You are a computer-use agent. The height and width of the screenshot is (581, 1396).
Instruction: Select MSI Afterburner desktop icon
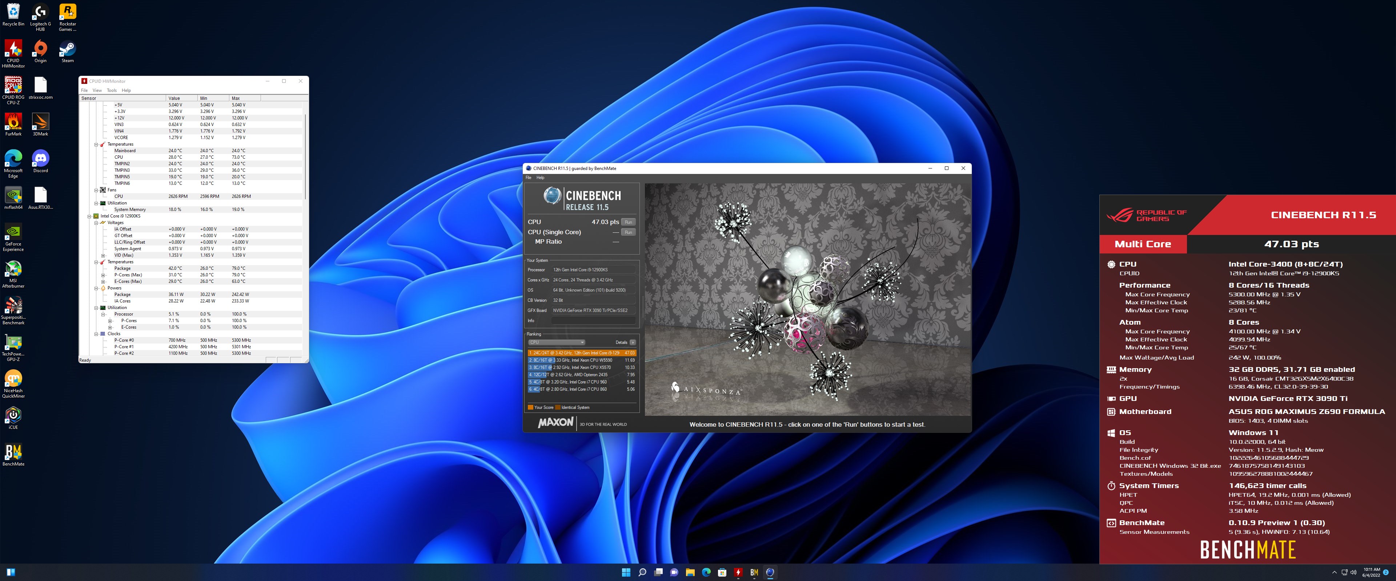click(13, 274)
